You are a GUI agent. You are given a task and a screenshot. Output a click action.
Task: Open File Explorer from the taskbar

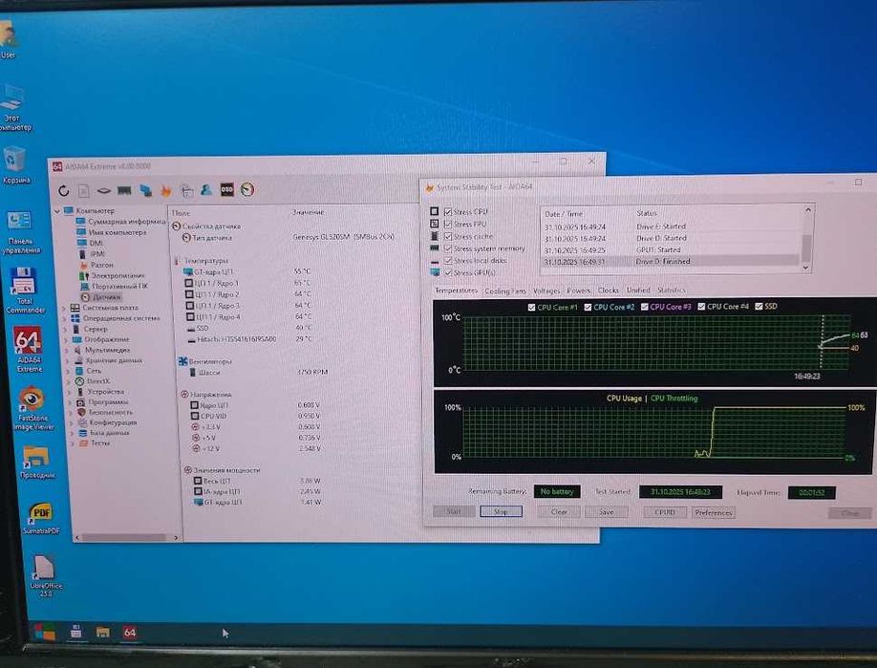pos(102,633)
